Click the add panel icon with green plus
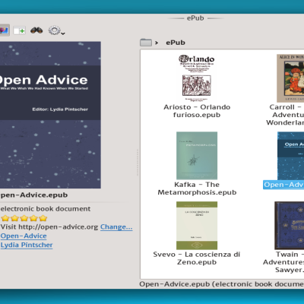The height and width of the screenshot is (304, 304). coord(19,30)
